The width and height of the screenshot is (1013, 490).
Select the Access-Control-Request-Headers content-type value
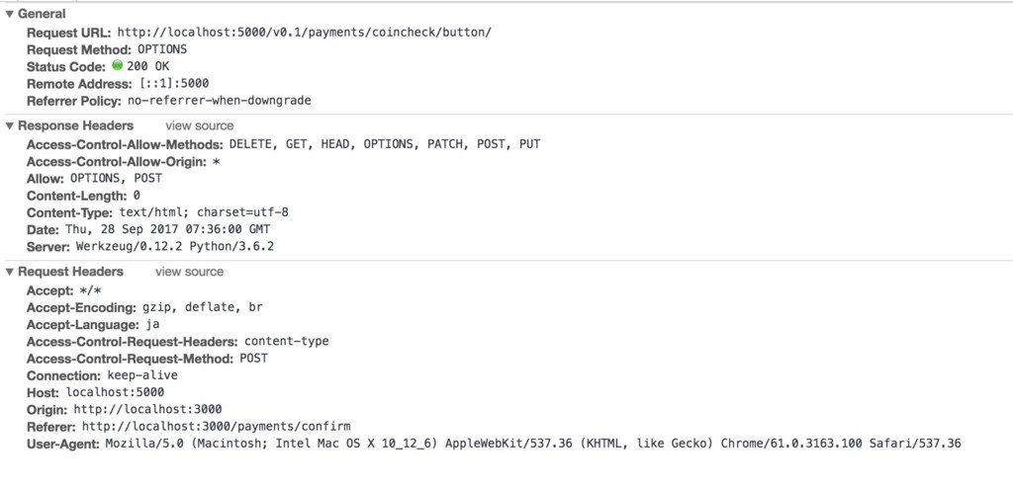point(286,341)
